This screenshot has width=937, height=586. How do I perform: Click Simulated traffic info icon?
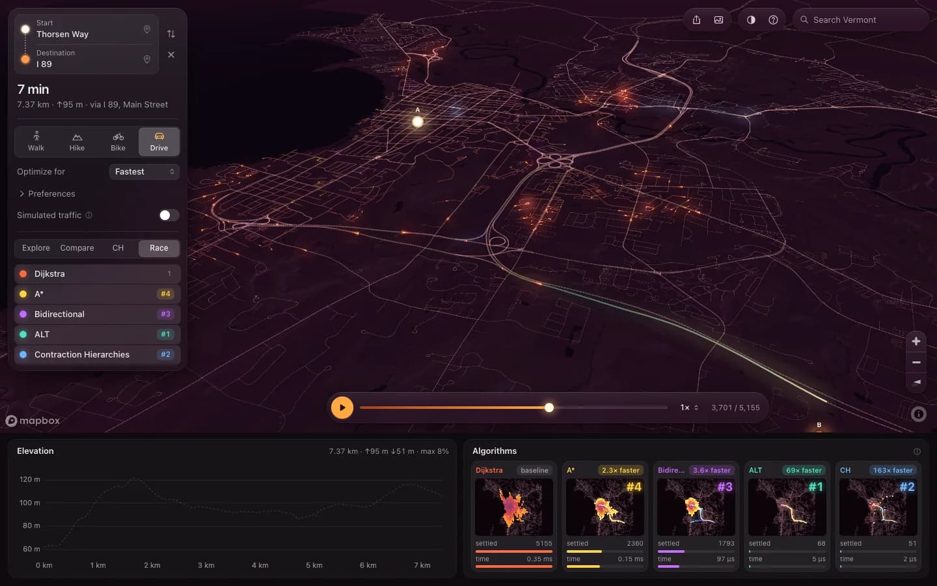click(89, 215)
